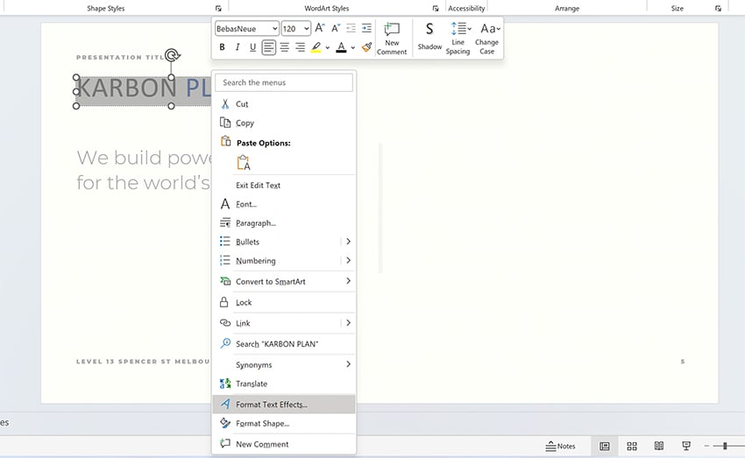The image size is (745, 458).
Task: Choose Convert to SmartArt menu item
Action: pos(270,282)
